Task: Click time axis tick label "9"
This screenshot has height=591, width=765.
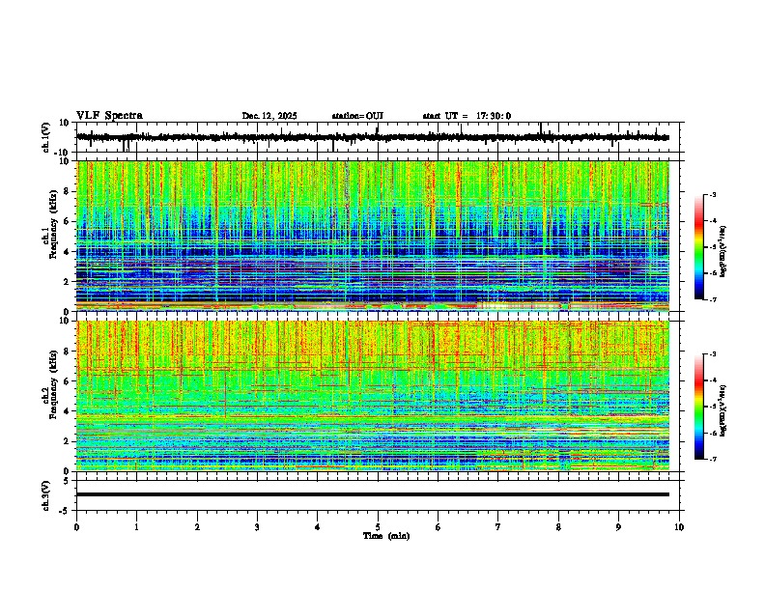Action: pos(618,527)
